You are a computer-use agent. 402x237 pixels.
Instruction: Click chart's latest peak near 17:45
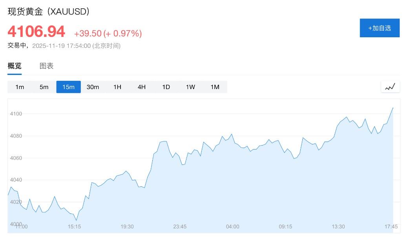pos(393,108)
